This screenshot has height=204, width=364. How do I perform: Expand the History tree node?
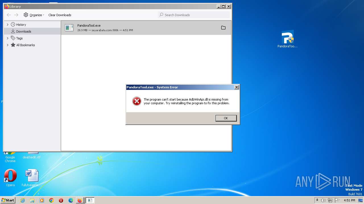click(x=8, y=25)
